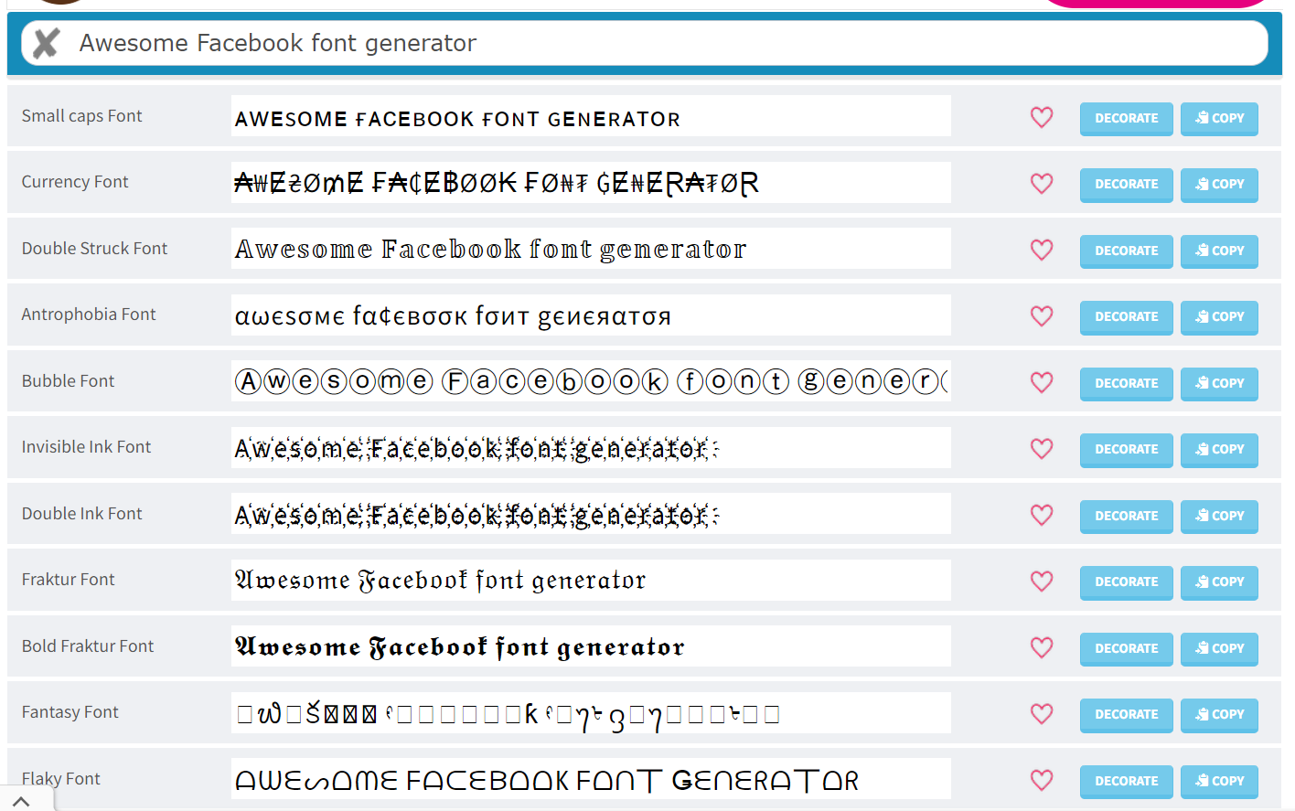This screenshot has height=811, width=1295.
Task: Open Decorate options for Double Struck Font
Action: coord(1126,251)
